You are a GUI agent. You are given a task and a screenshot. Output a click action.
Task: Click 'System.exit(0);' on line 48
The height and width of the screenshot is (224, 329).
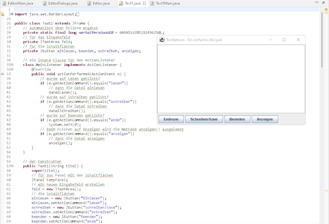[x=65, y=125]
